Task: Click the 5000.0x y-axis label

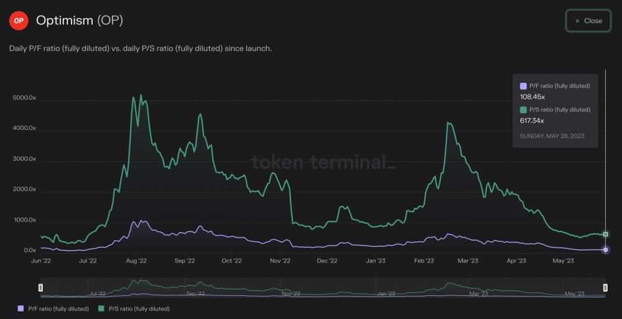Action: [24, 98]
